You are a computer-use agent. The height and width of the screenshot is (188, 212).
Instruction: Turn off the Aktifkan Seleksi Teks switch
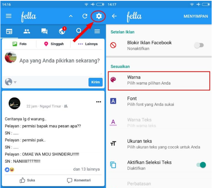201,165
